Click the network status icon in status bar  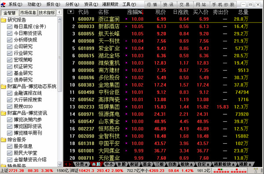(256, 170)
